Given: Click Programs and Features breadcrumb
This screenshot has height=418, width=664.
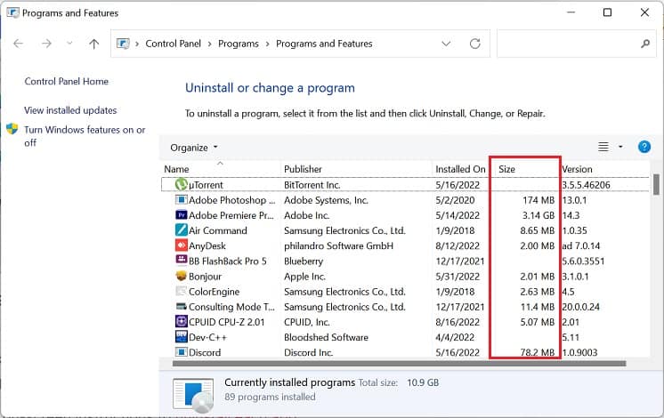Looking at the screenshot, I should [324, 44].
